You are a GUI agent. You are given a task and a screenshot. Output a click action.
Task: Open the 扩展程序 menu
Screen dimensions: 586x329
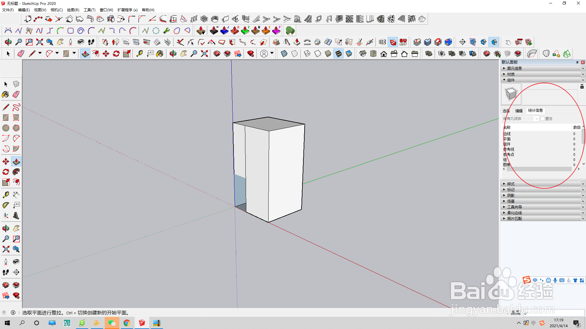click(x=127, y=10)
